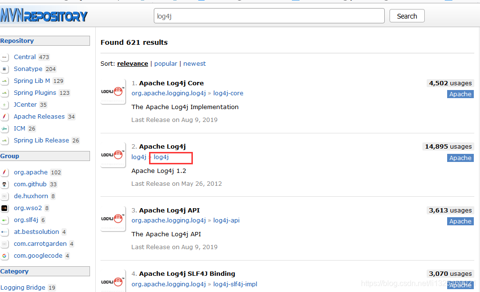Image resolution: width=480 pixels, height=292 pixels.
Task: Sort results by newest
Action: pos(194,63)
